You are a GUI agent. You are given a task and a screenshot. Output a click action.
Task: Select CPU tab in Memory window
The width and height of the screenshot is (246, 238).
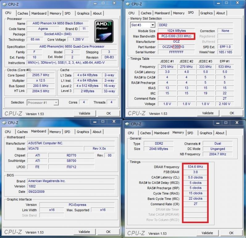pyautogui.click(x=131, y=133)
